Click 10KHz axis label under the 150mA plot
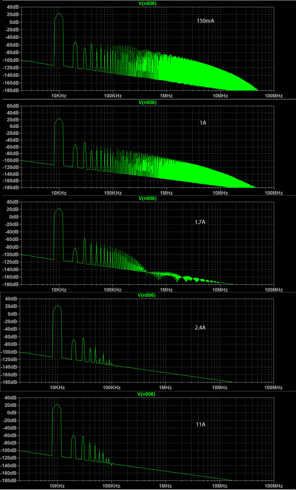This screenshot has width=296, height=490. 59,96
